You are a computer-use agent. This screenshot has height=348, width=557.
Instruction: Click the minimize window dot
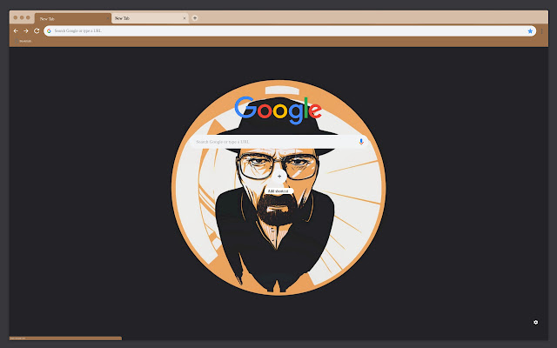pyautogui.click(x=22, y=17)
